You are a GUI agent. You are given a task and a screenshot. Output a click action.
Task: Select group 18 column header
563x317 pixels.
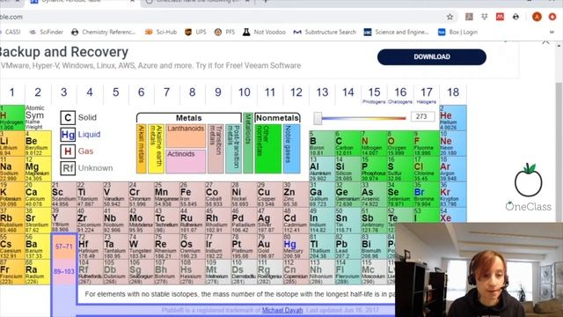click(x=453, y=92)
